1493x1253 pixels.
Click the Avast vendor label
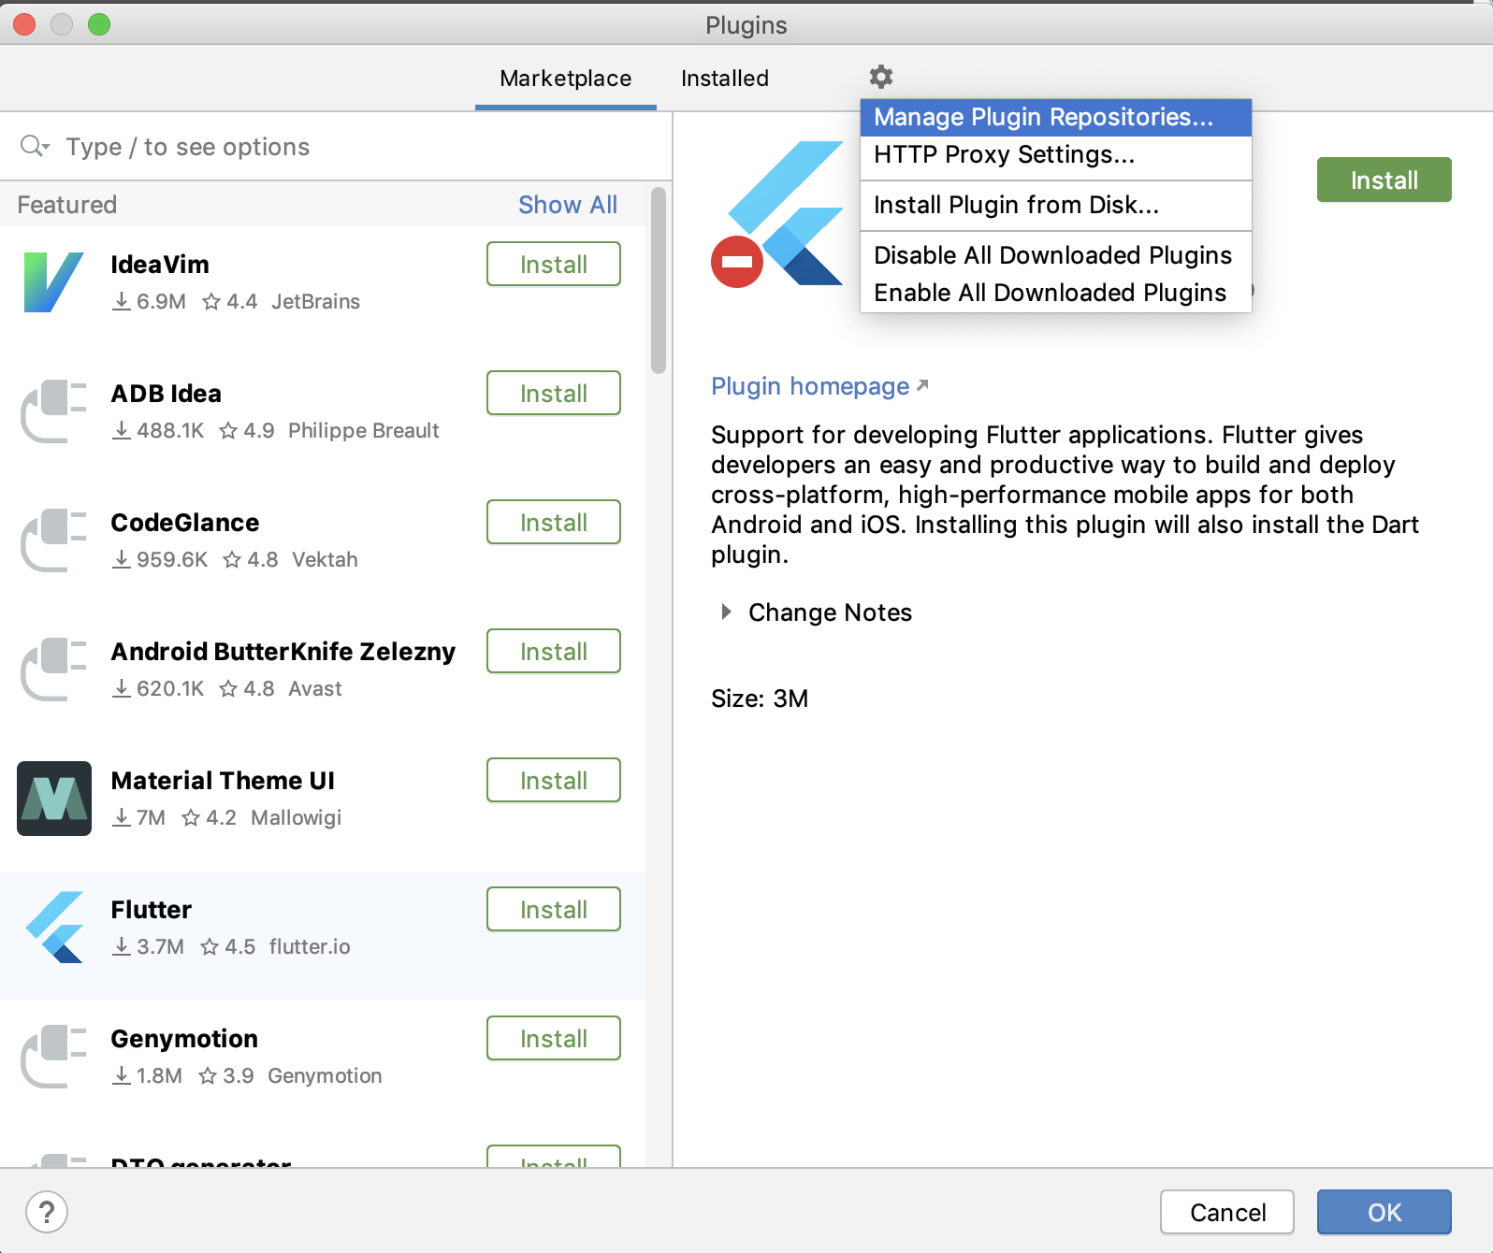(315, 688)
